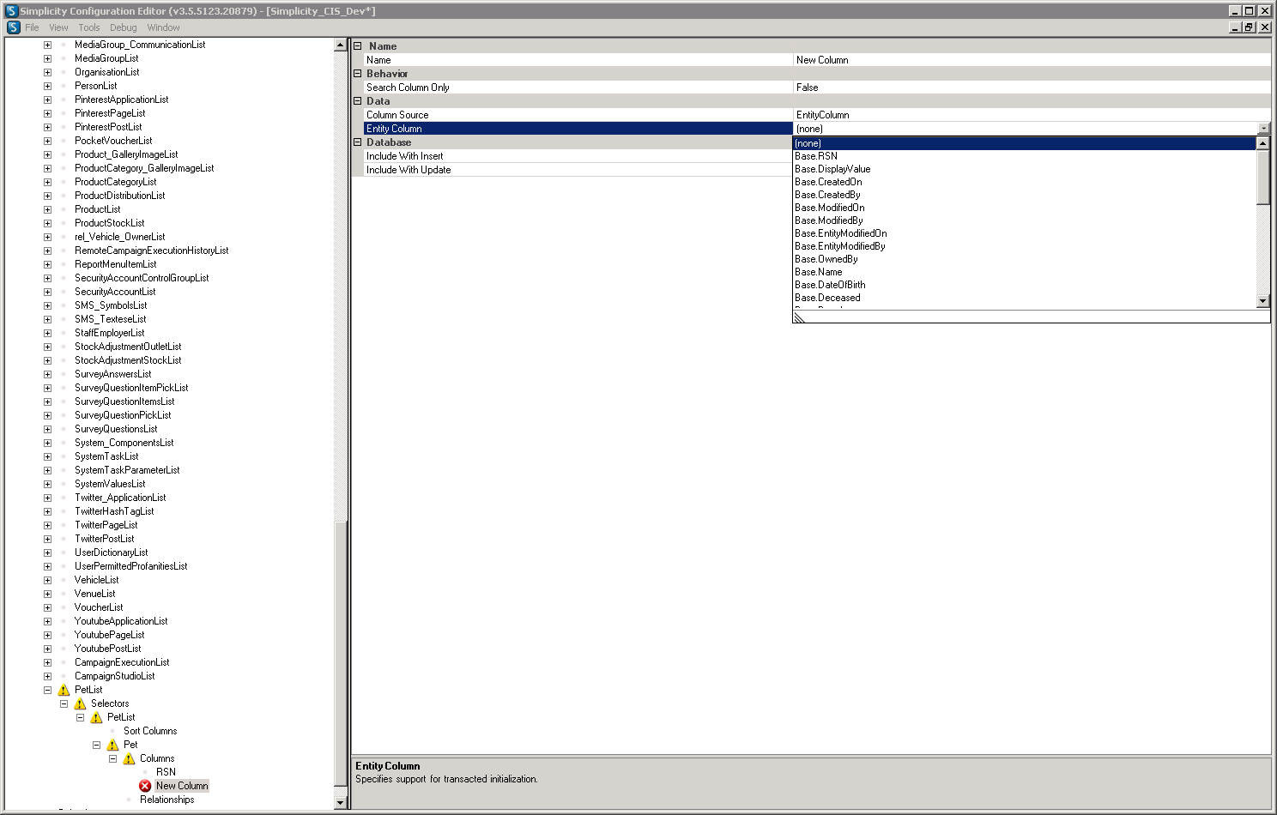Expand the MediaGroupList tree node
The height and width of the screenshot is (815, 1277).
tap(47, 58)
